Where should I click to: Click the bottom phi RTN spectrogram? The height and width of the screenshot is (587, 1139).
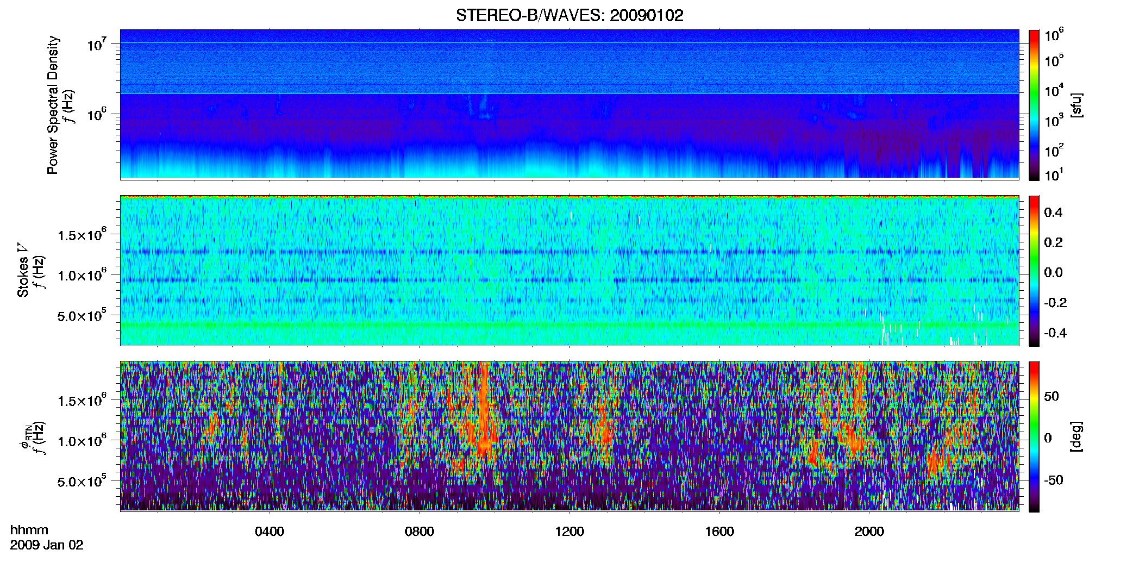pyautogui.click(x=569, y=436)
